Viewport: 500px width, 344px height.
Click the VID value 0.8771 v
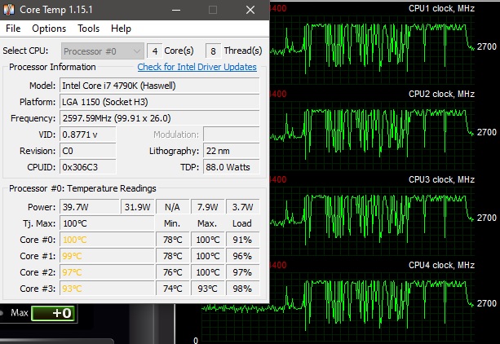point(88,135)
